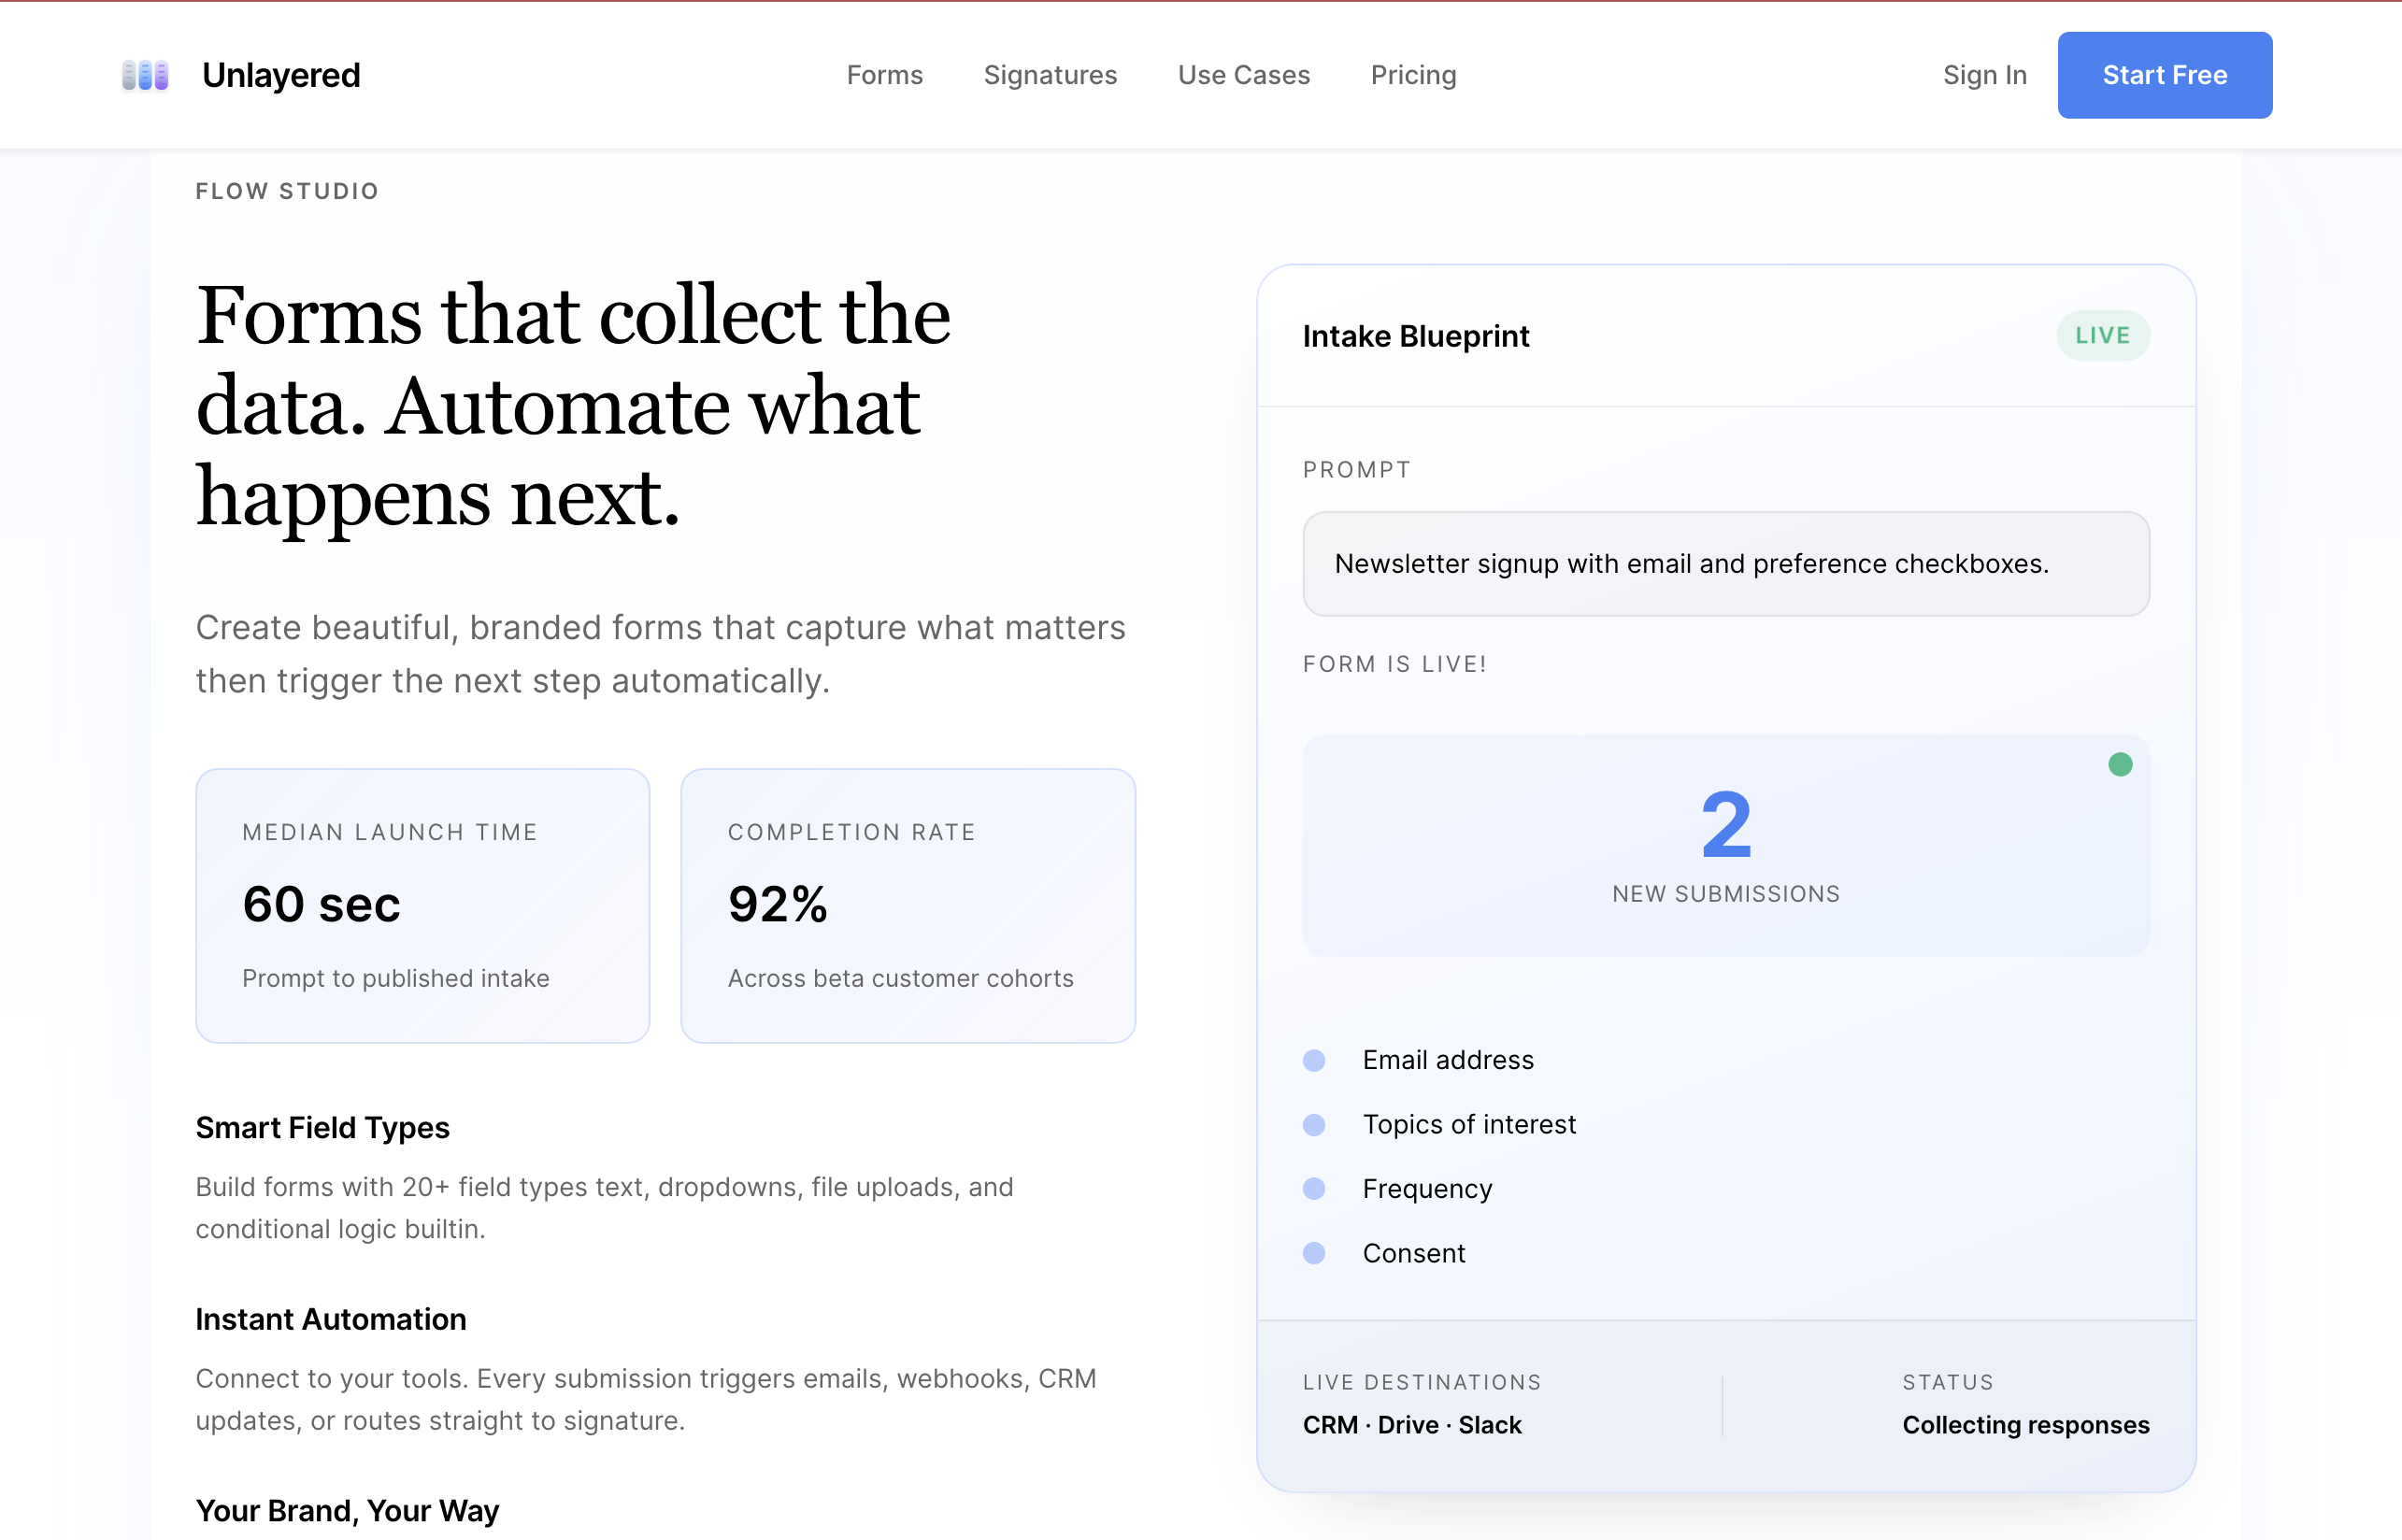This screenshot has width=2402, height=1540.
Task: Click the green status dot in submissions card
Action: click(x=2119, y=765)
